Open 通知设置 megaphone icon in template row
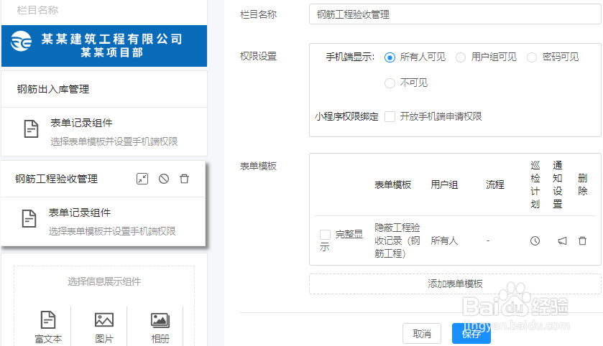Screen dimensions: 603x346 pos(562,240)
